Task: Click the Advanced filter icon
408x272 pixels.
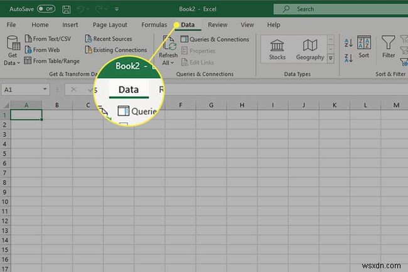Action: coord(404,62)
